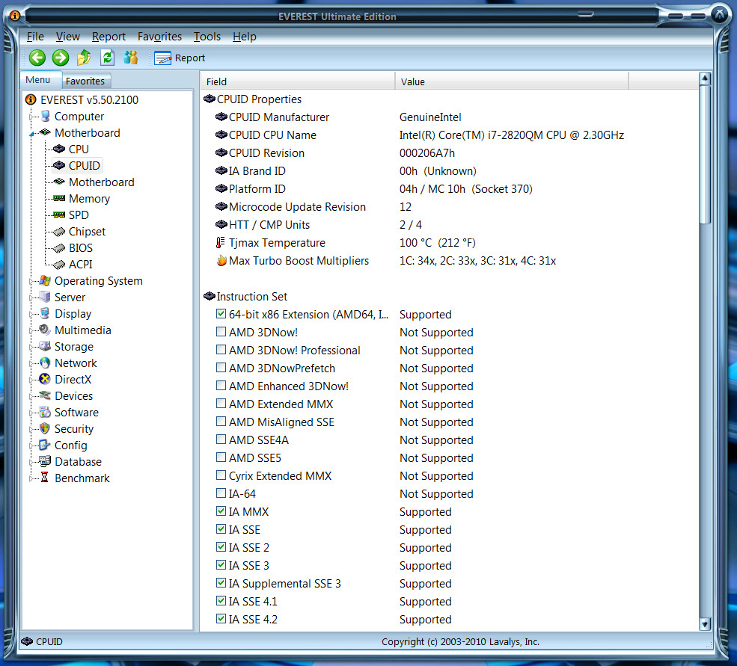Expand the Multimedia tree node

coord(31,330)
